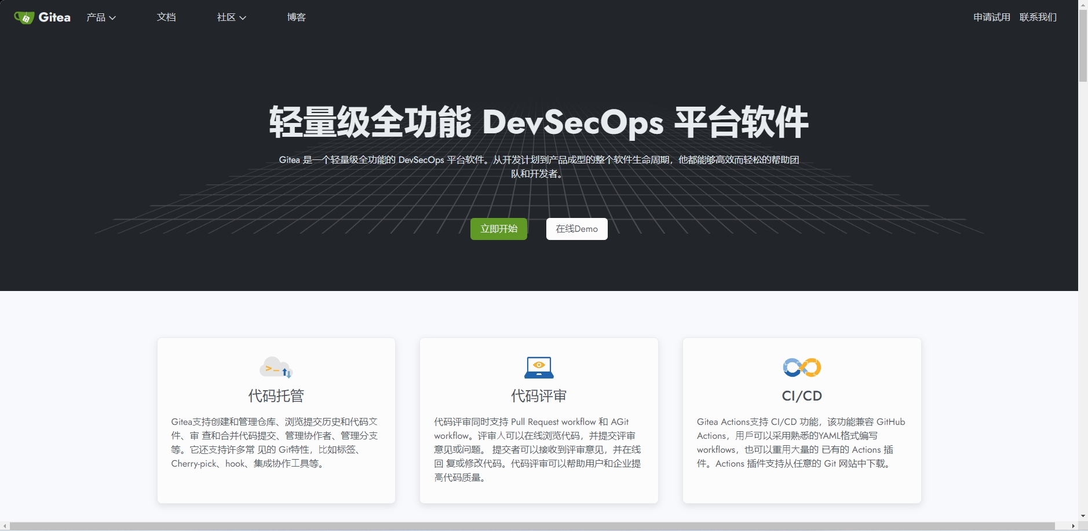
Task: Click the CI/CD infinity loop icon
Action: click(x=802, y=368)
